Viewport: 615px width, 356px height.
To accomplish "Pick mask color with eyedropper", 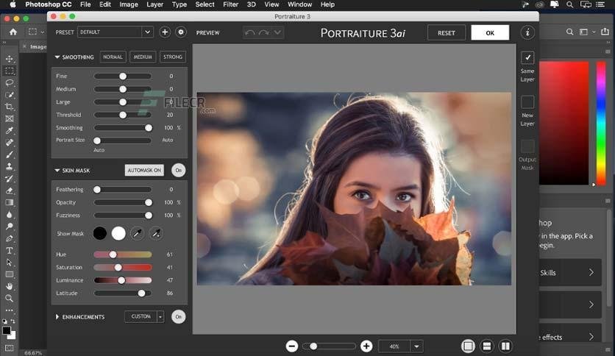I will [138, 234].
